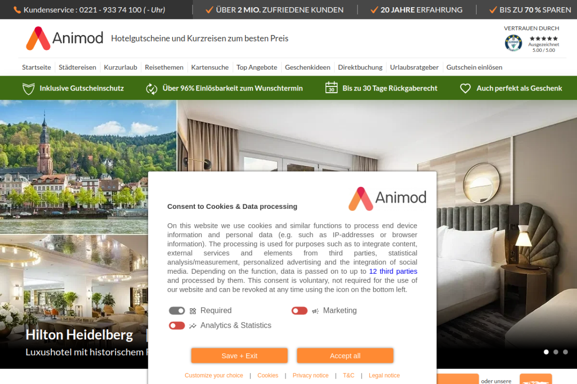The image size is (577, 384).
Task: Open the Privacy notice link
Action: [x=311, y=375]
